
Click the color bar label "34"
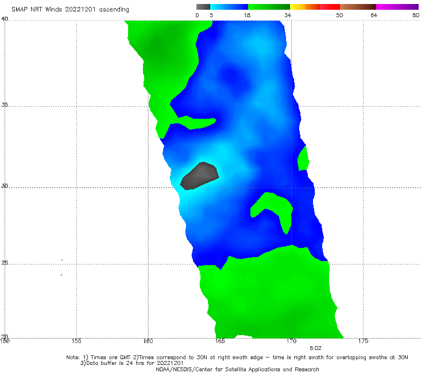(288, 15)
